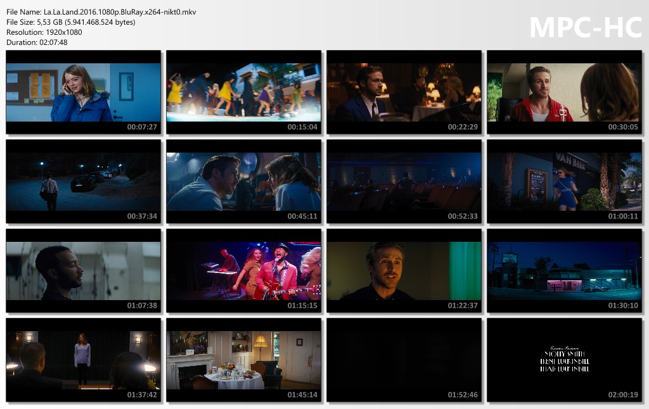Select the dim blue room thumbnail at 00:52:33
Viewport: 649px width, 409px height.
tap(404, 181)
